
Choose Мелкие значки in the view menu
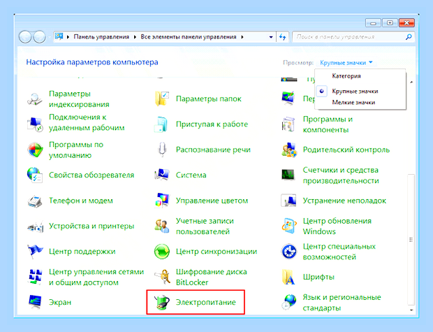[353, 102]
